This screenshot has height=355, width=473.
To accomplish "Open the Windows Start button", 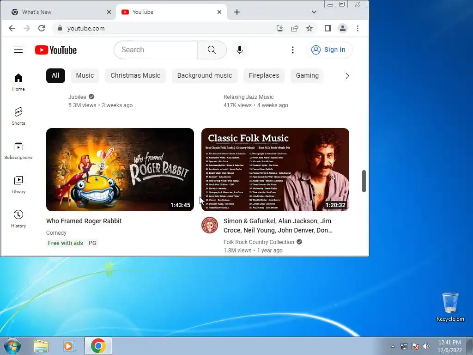I will tap(12, 346).
